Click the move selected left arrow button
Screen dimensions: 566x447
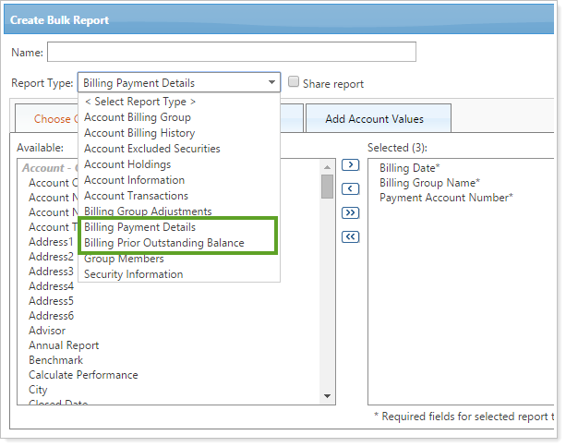coord(350,189)
